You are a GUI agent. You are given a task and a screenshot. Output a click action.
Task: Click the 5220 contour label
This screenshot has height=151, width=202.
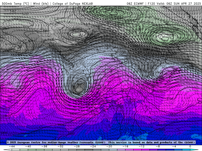pyautogui.click(x=131, y=20)
